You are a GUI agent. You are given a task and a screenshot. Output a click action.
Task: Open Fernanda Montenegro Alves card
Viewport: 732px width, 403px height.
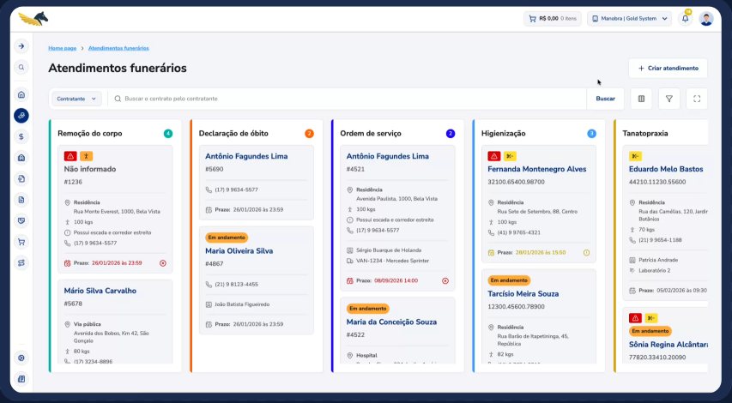[x=539, y=204]
